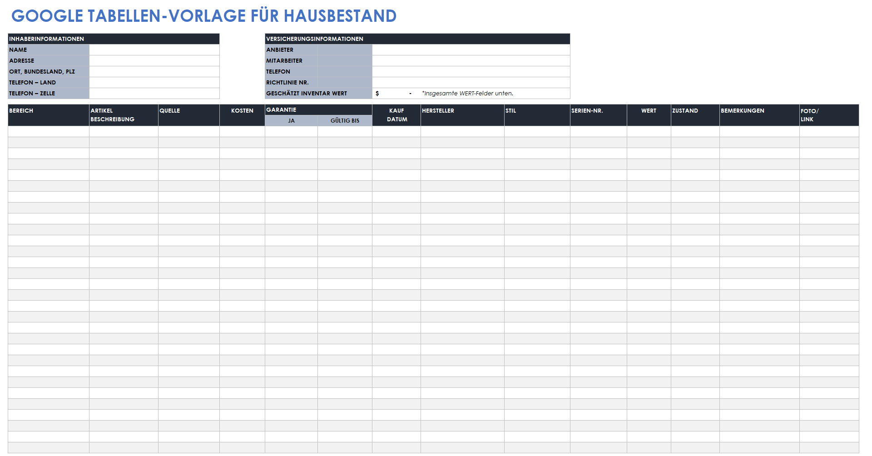Click the RICHTLINIE NR. label cell
The width and height of the screenshot is (872, 456).
pos(319,83)
